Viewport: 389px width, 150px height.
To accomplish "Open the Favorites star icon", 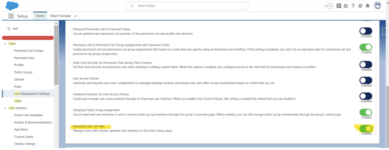I will coord(326,6).
